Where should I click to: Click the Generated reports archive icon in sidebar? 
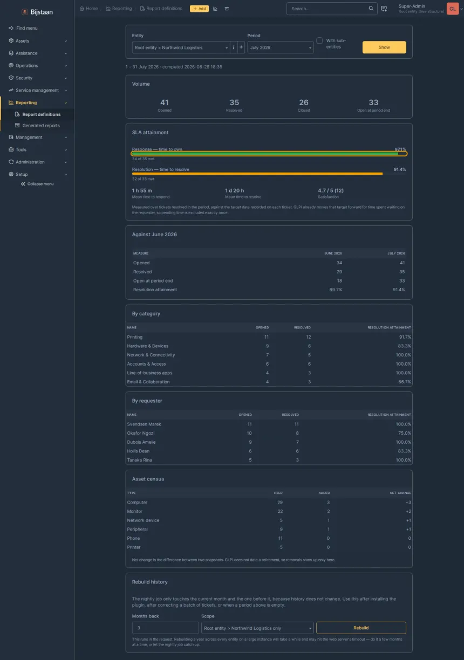17,126
